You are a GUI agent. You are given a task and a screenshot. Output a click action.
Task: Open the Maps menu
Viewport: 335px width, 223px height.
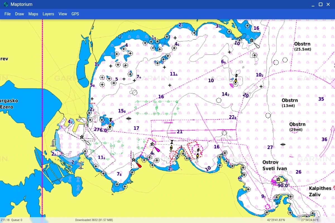click(x=33, y=14)
